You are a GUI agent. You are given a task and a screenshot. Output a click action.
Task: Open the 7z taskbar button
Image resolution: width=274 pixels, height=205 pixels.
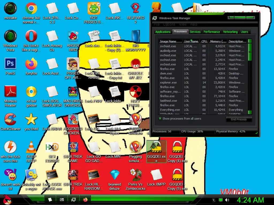62,200
